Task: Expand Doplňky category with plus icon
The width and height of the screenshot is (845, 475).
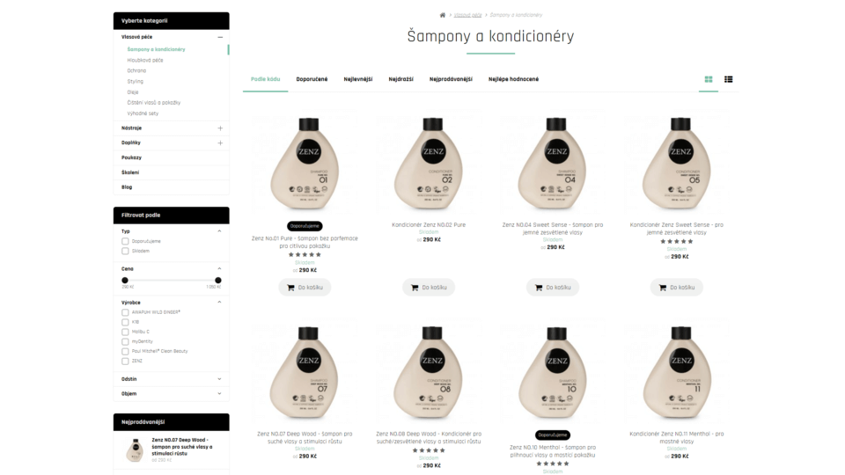Action: point(220,142)
